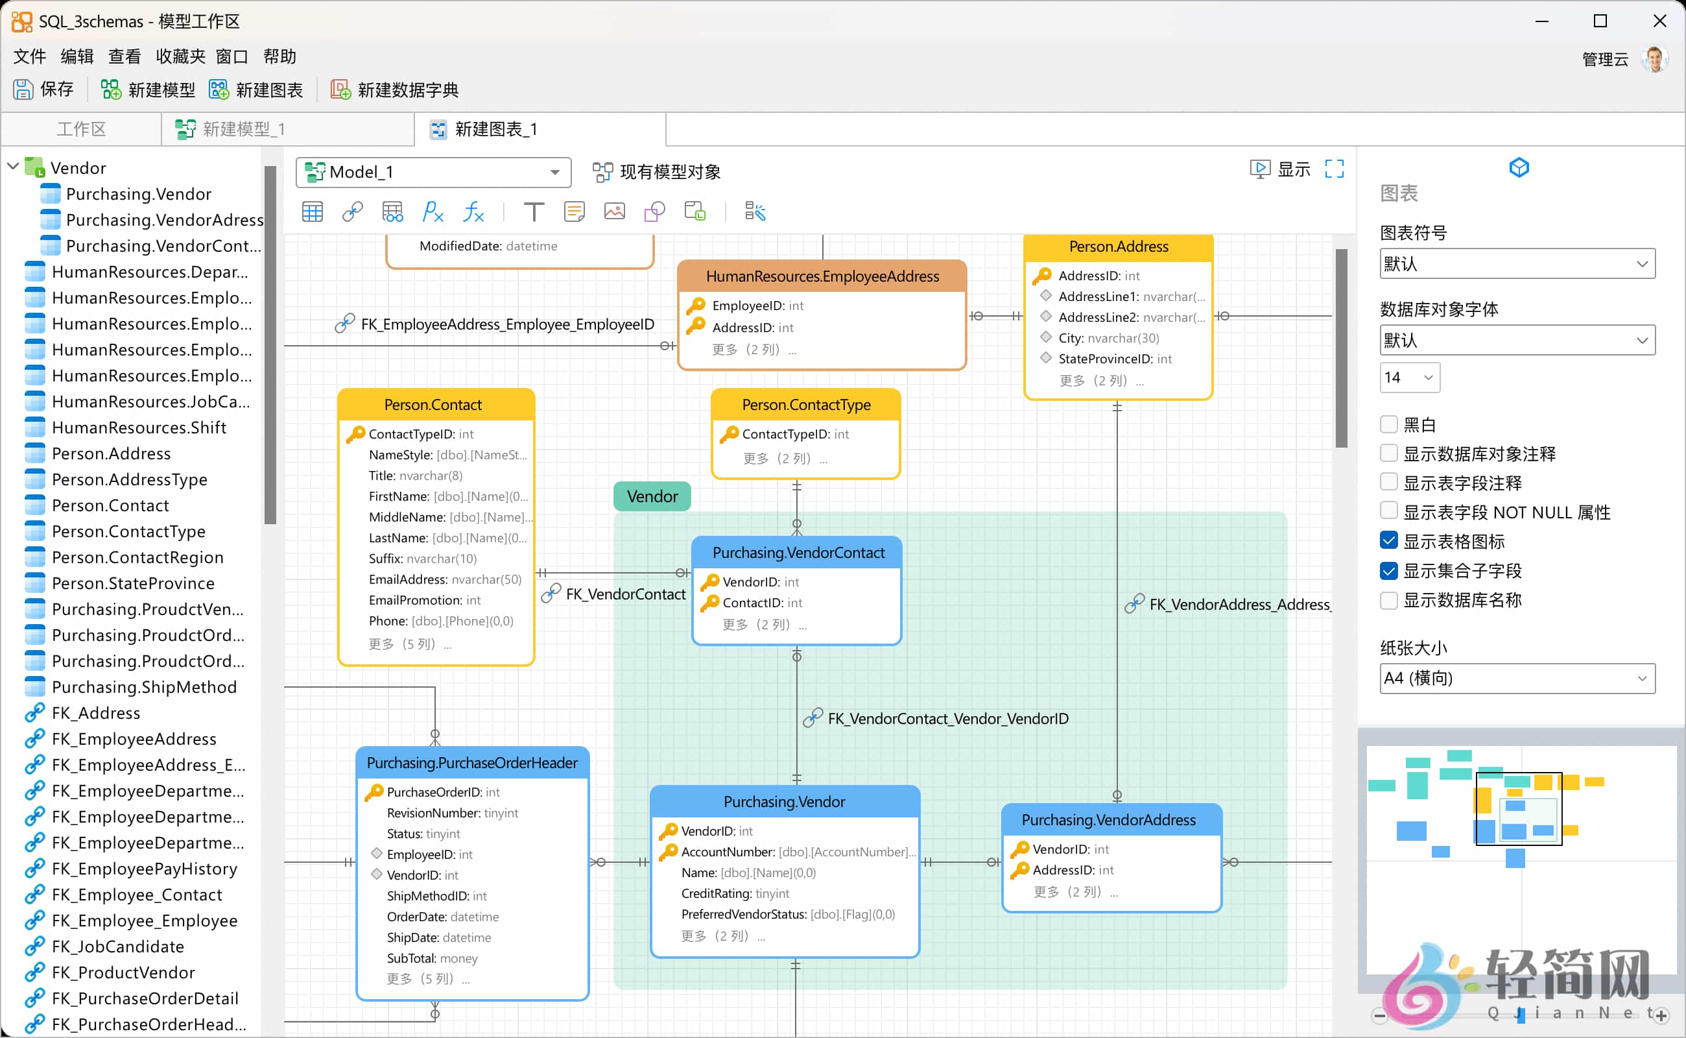
Task: Click the 保存 save button
Action: [x=44, y=90]
